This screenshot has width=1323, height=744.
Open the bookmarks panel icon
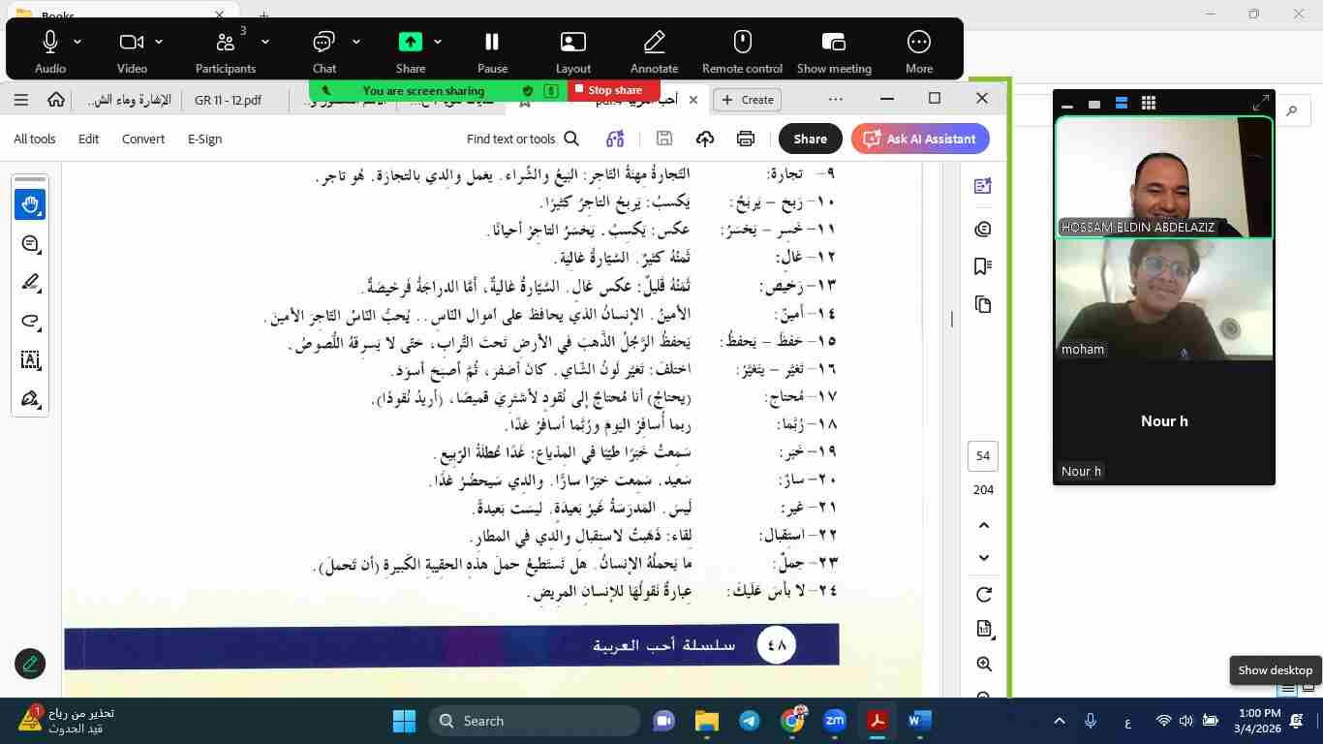click(983, 266)
